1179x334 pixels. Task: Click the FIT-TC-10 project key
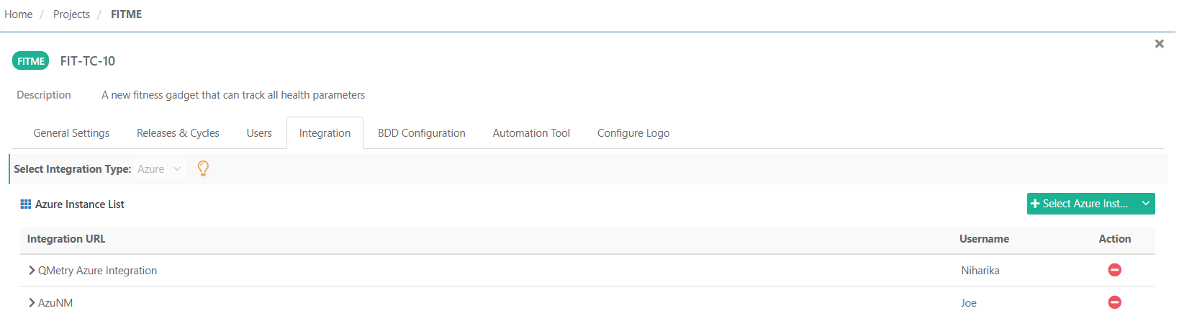click(x=88, y=61)
